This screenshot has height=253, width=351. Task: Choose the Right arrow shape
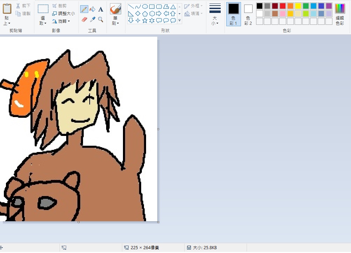tap(159, 14)
